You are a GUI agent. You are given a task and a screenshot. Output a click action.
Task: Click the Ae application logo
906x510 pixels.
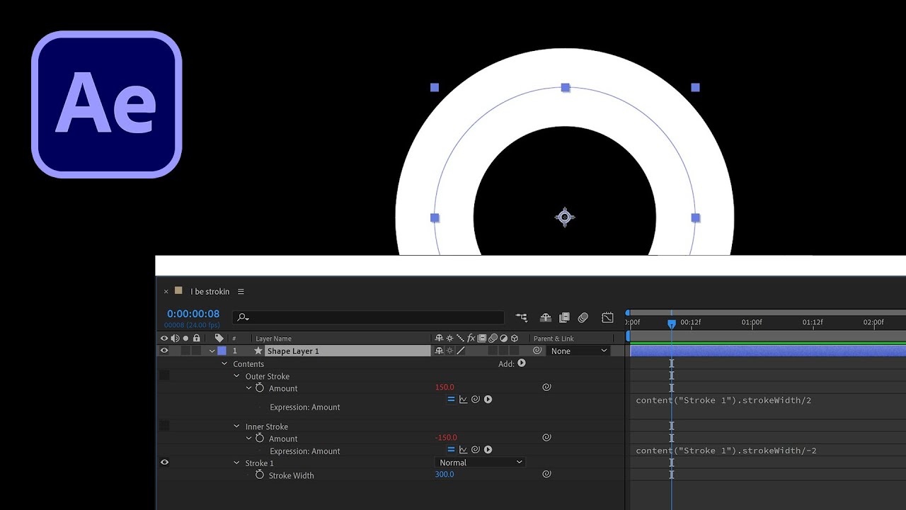pos(107,104)
